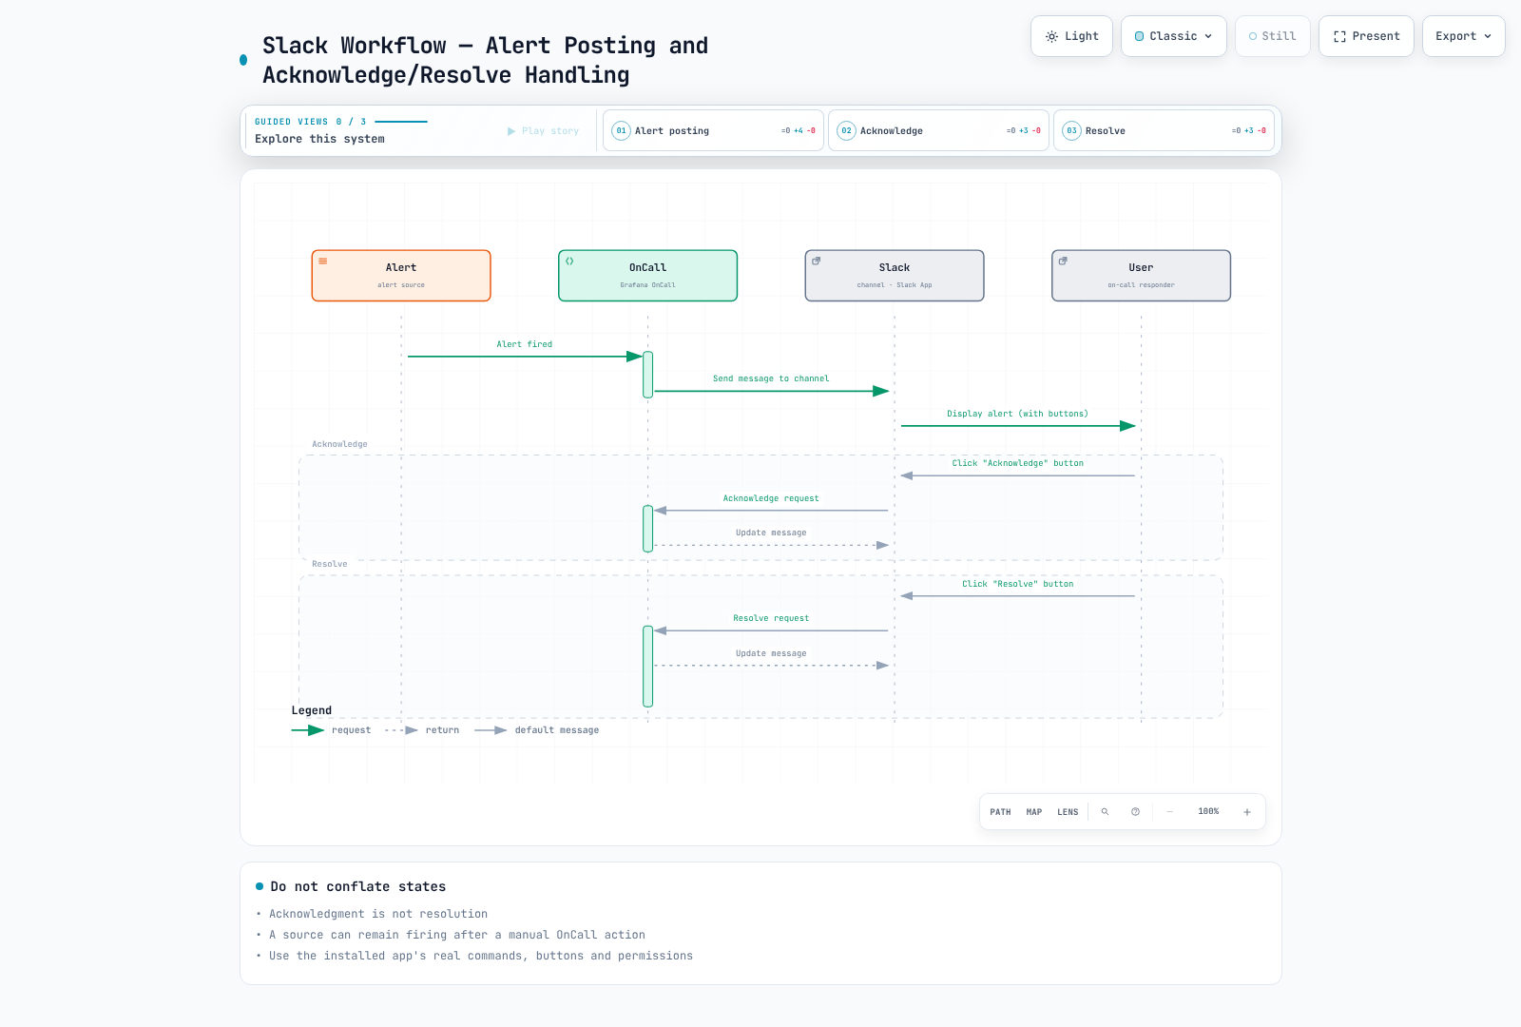The height and width of the screenshot is (1027, 1521).
Task: Click the Alert participant box
Action: pyautogui.click(x=401, y=276)
